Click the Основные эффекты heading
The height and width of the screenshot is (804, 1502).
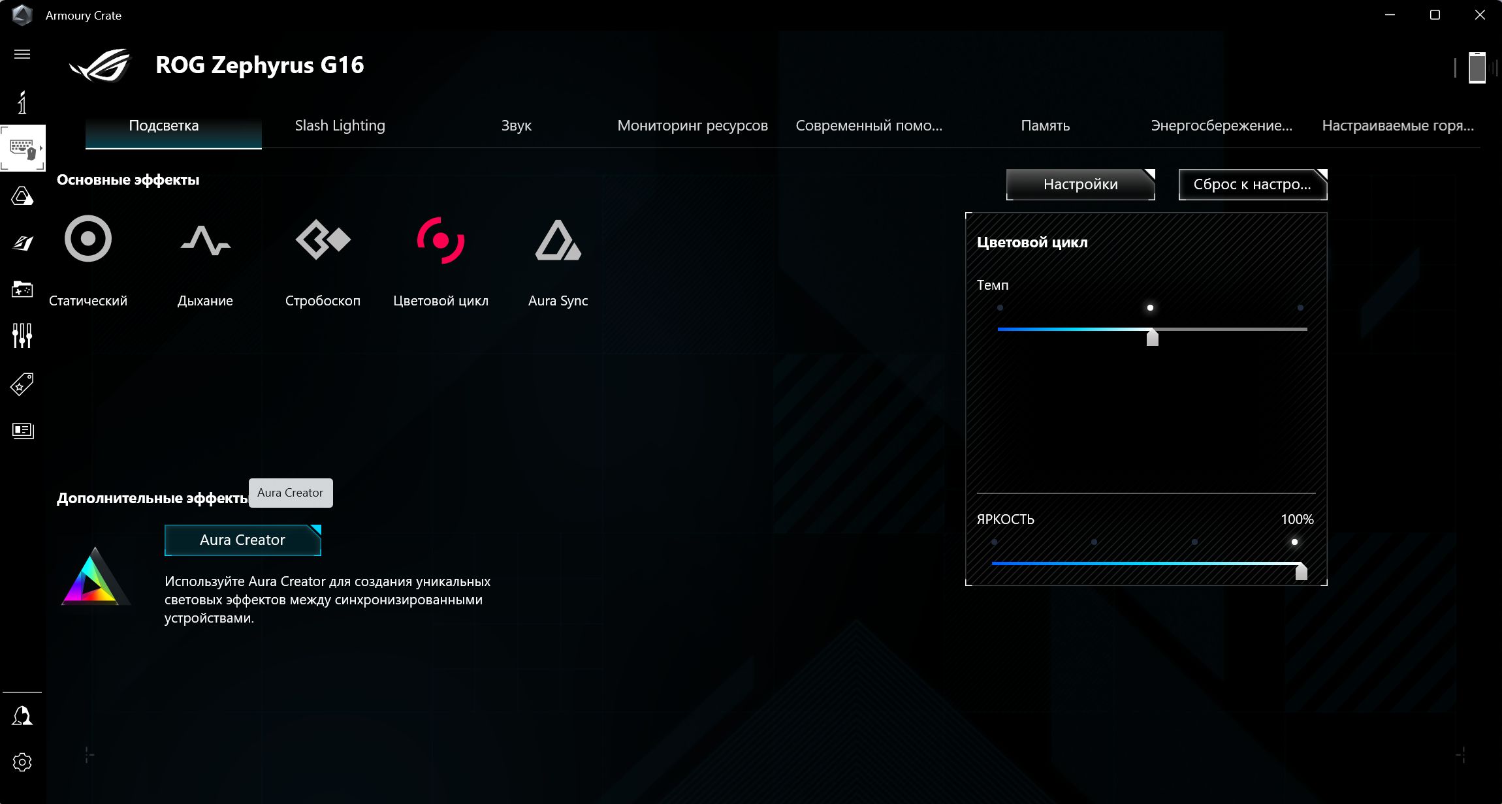[x=128, y=179]
